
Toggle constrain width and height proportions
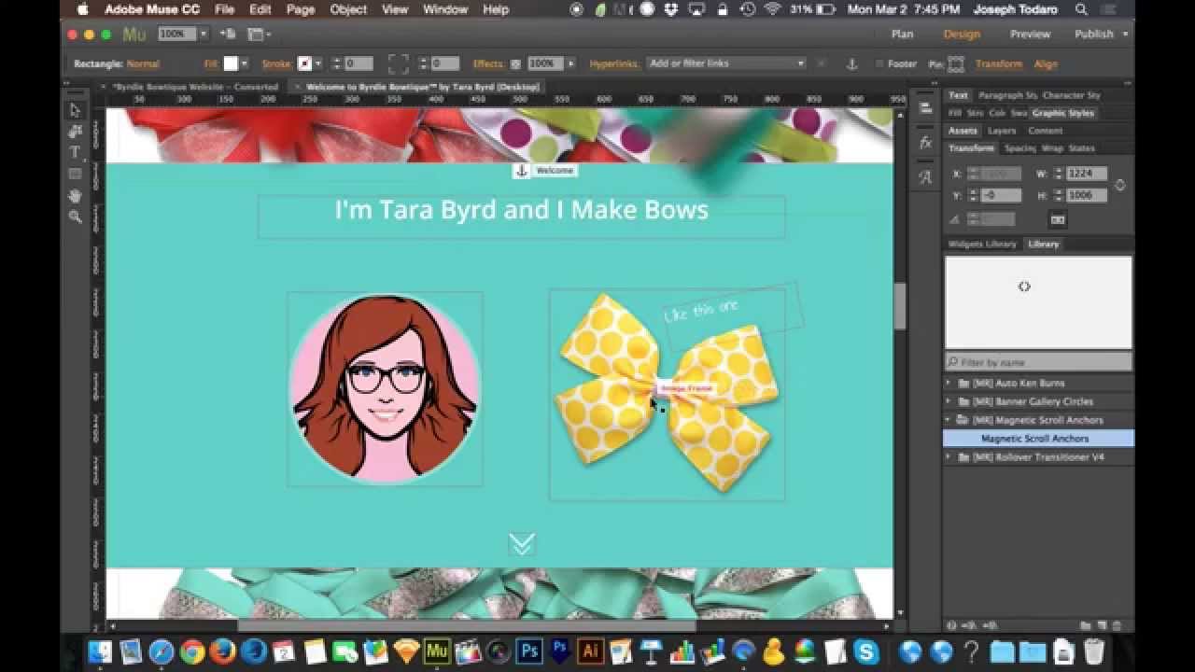[x=1119, y=185]
